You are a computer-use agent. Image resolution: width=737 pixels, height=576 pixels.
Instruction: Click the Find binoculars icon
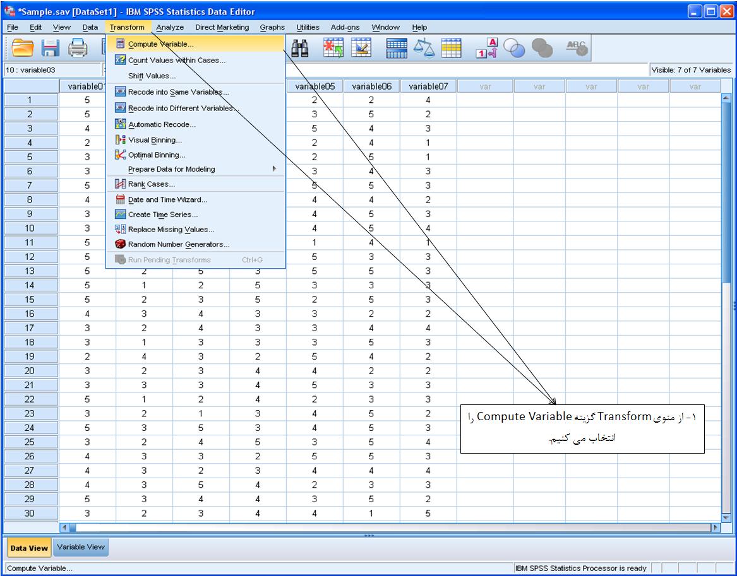coord(300,48)
